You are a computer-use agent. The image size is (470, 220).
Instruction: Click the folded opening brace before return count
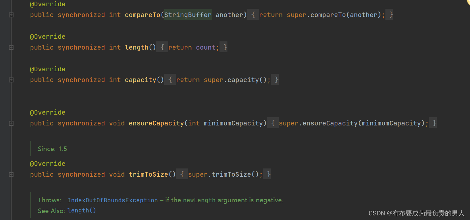pos(162,47)
